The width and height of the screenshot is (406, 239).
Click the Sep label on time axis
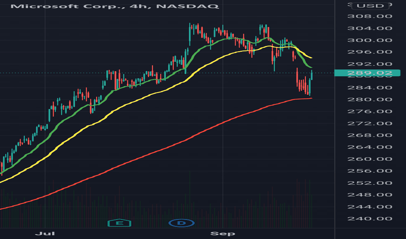[223, 234]
